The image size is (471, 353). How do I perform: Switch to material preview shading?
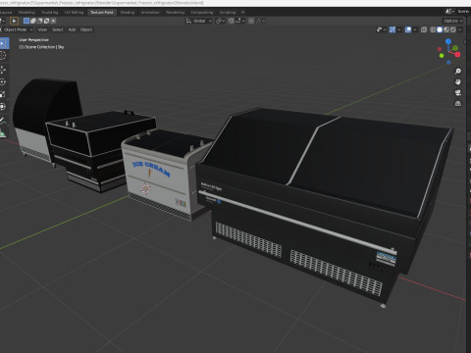pyautogui.click(x=446, y=29)
